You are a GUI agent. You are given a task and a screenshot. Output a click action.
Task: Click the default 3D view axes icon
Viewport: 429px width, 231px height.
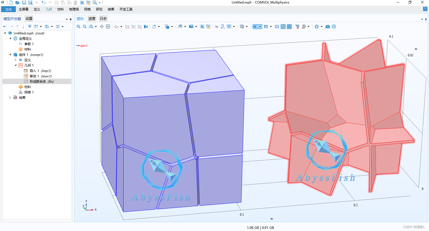tap(116, 27)
